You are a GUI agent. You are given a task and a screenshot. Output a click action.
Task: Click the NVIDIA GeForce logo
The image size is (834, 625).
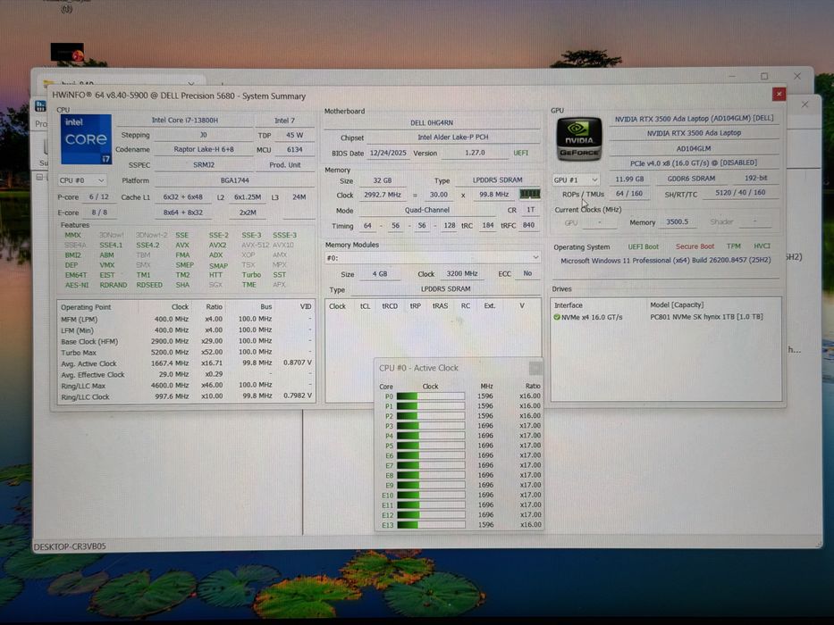pos(578,138)
